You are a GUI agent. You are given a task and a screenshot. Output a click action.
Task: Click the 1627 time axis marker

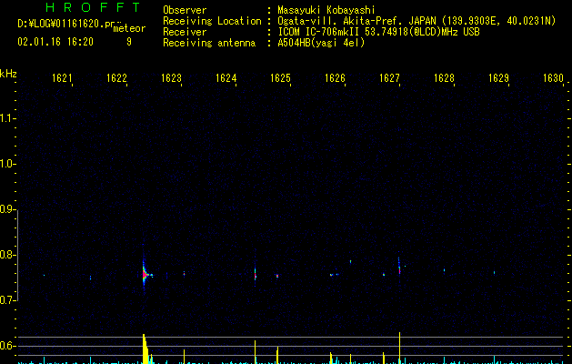coord(389,78)
